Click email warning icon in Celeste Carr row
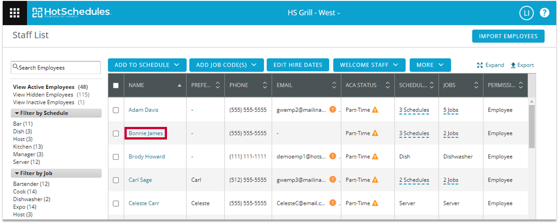Screen dimensions: 559x224 point(333,203)
